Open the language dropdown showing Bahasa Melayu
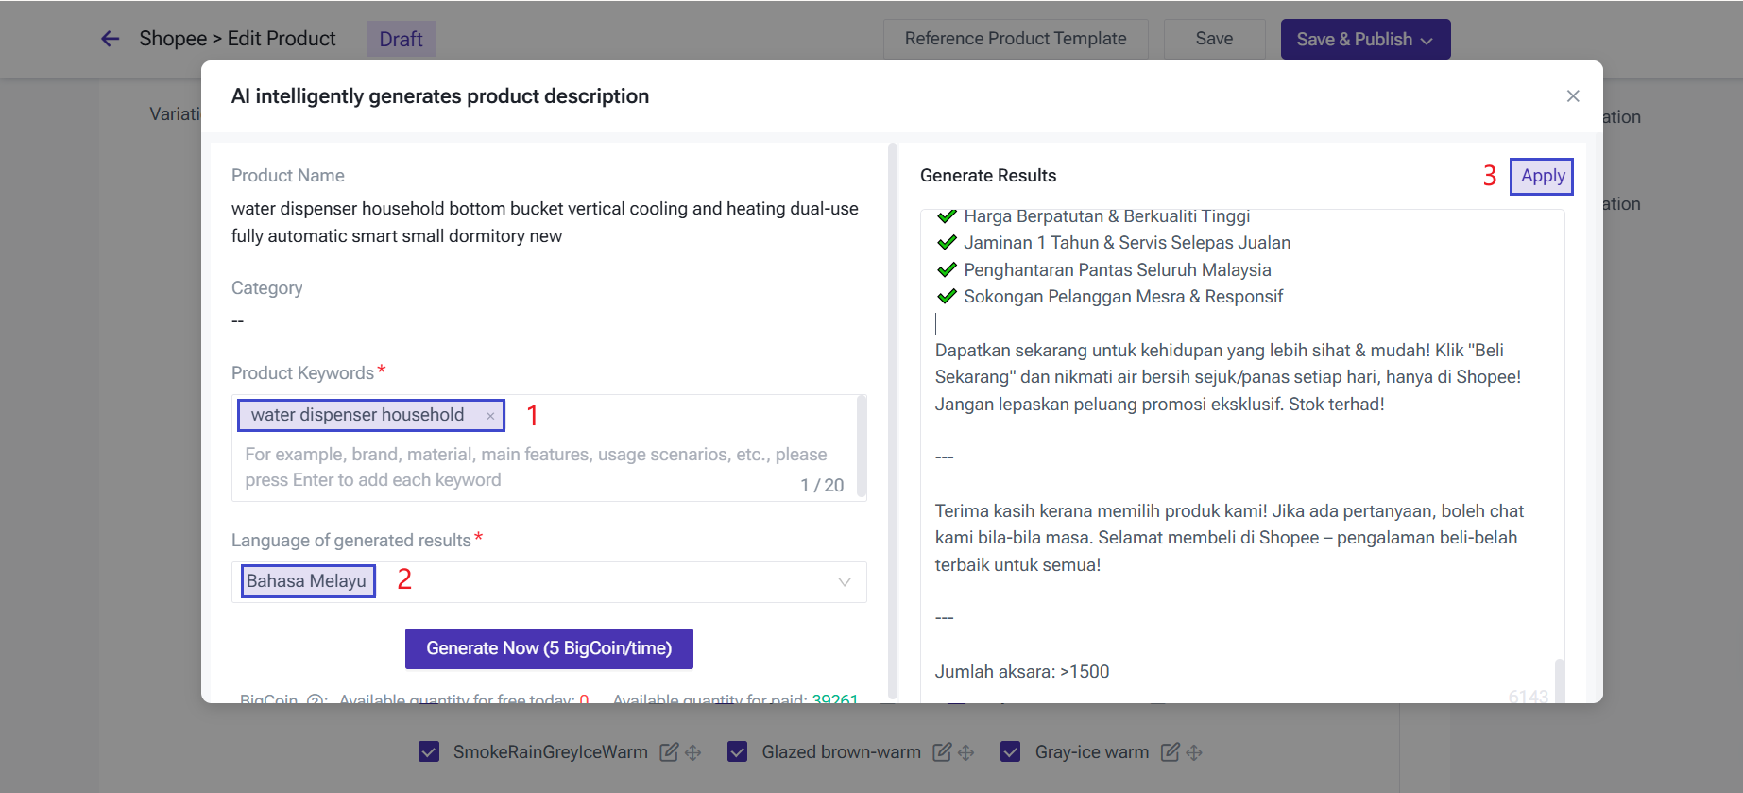 point(548,582)
